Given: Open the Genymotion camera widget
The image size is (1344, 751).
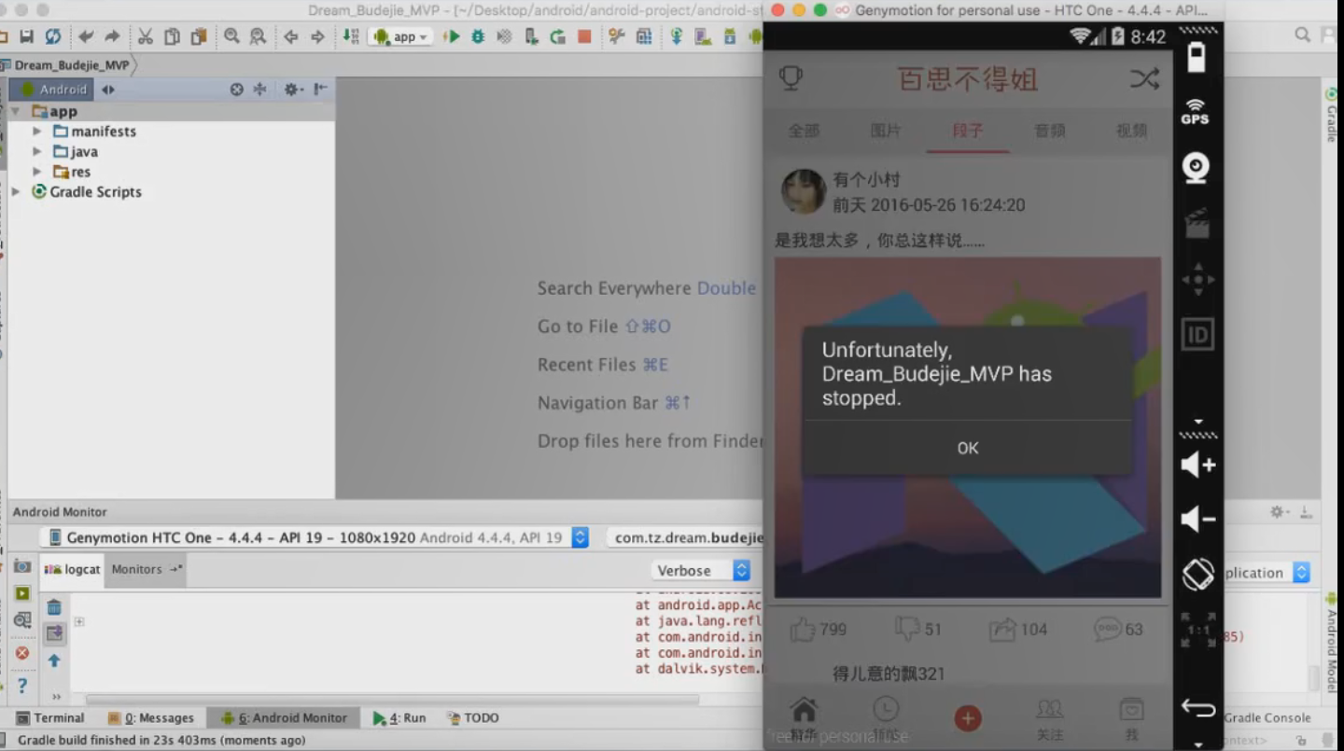Looking at the screenshot, I should tap(1196, 167).
